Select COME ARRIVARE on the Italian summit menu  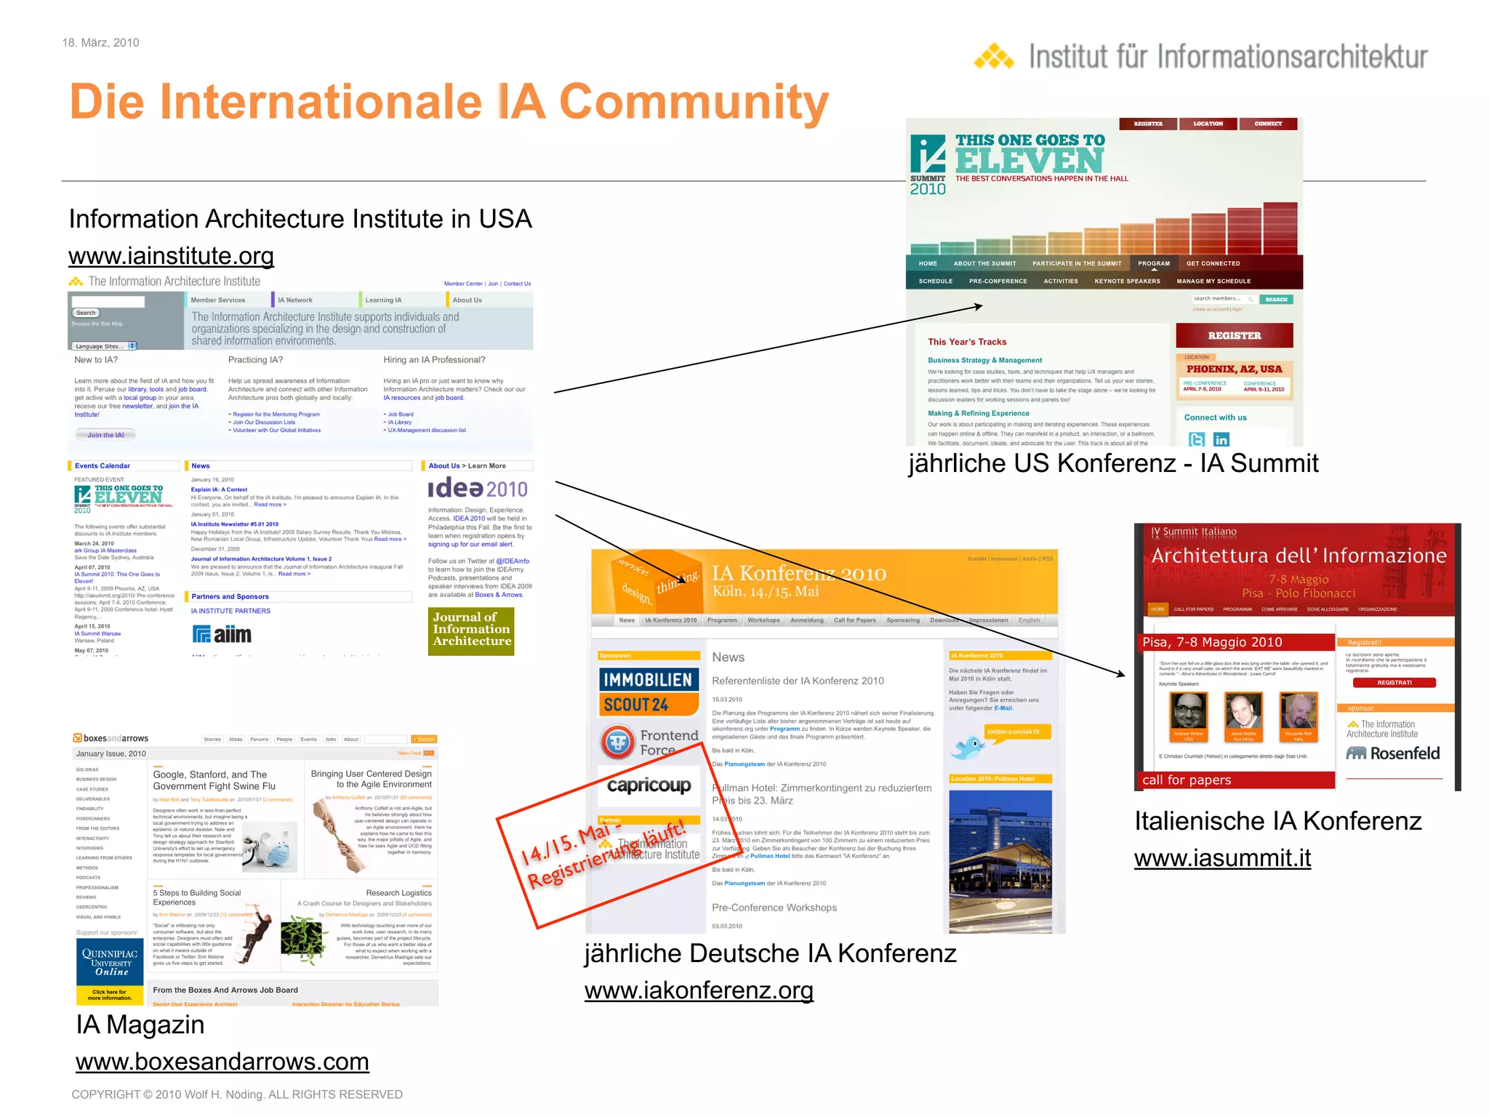pos(1280,609)
